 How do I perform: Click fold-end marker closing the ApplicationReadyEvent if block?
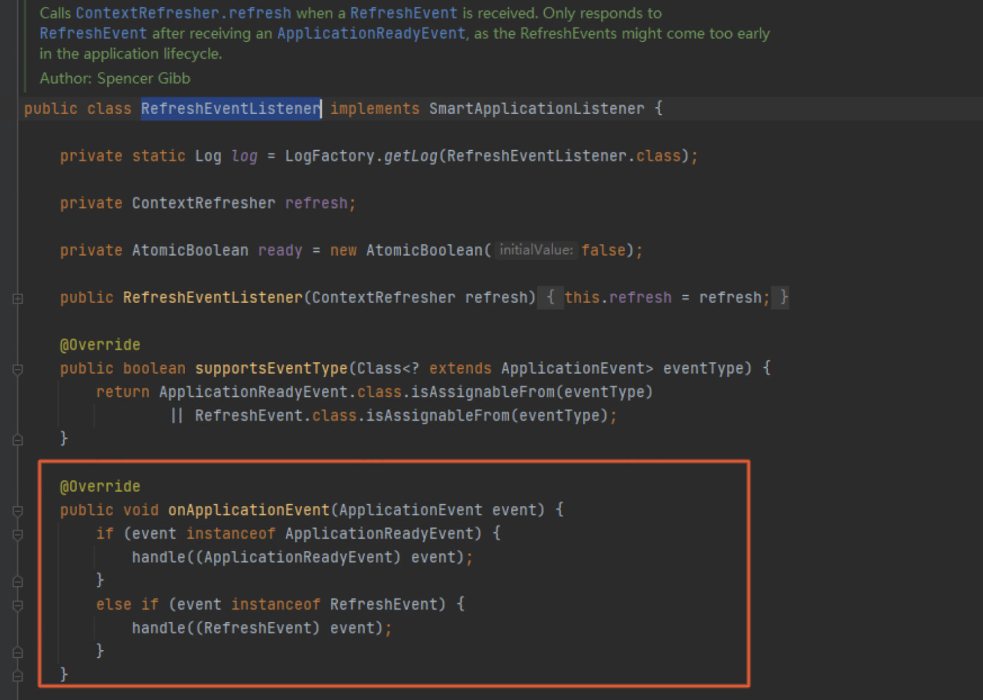tap(18, 581)
